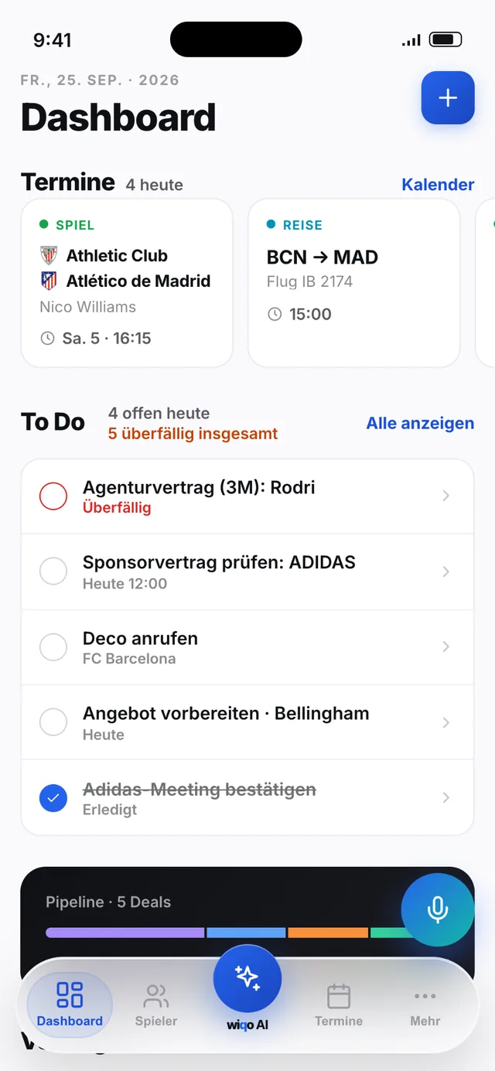
Task: Select the purple pipeline stage bar
Action: tap(125, 933)
